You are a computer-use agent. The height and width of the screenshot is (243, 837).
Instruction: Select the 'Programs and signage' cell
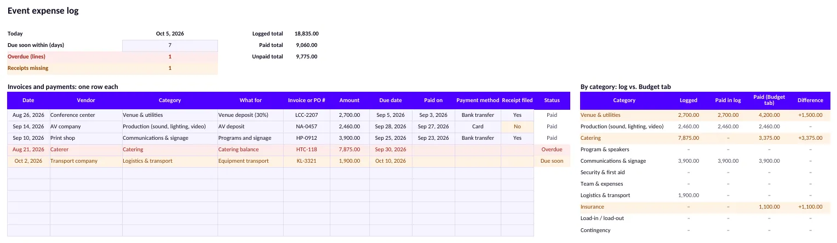click(250, 138)
